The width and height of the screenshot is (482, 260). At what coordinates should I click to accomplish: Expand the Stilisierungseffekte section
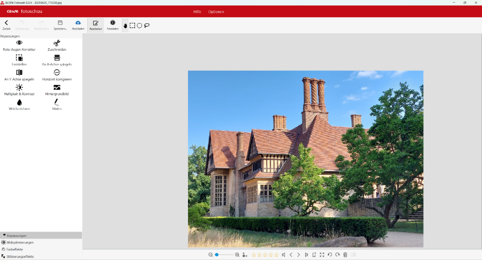point(20,256)
